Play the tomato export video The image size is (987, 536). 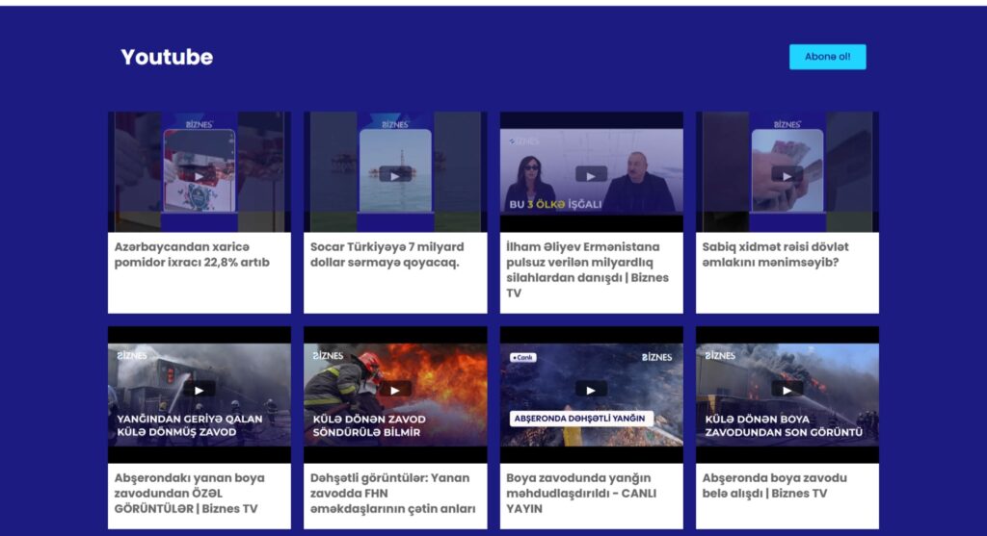click(199, 175)
